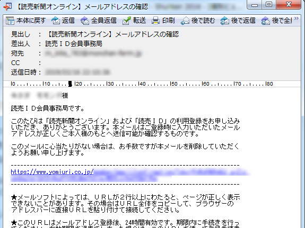The image size is (305, 228).
Task: Click the 転送 forward icon
Action: tap(127, 21)
